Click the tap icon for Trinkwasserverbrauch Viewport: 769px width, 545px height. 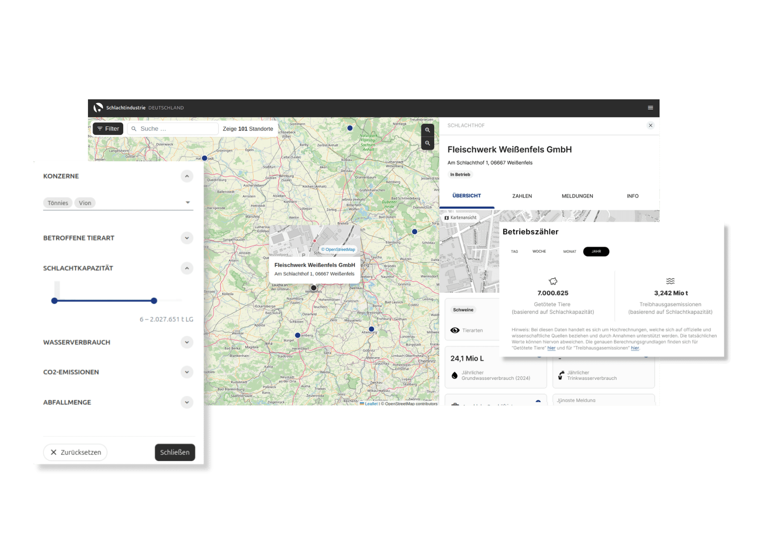pos(560,375)
